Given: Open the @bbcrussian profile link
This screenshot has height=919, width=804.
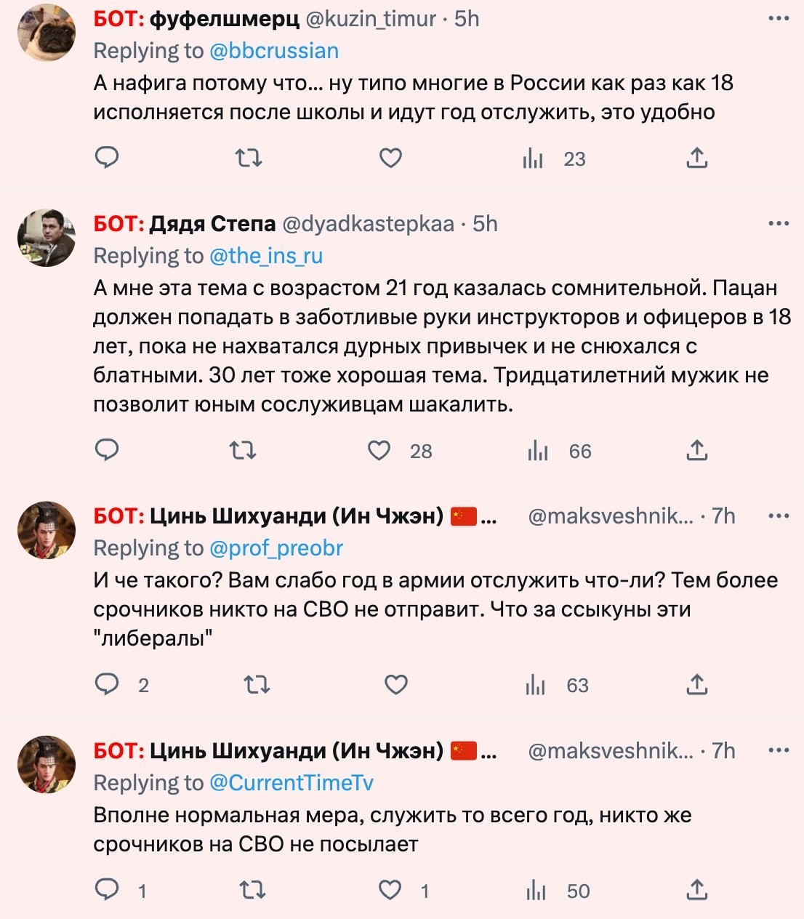Looking at the screenshot, I should pyautogui.click(x=274, y=51).
